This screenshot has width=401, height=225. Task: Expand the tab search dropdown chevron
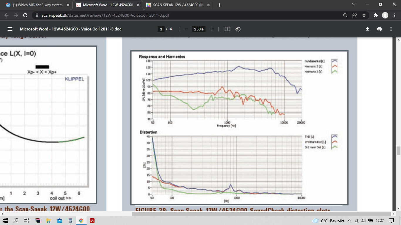click(x=354, y=4)
